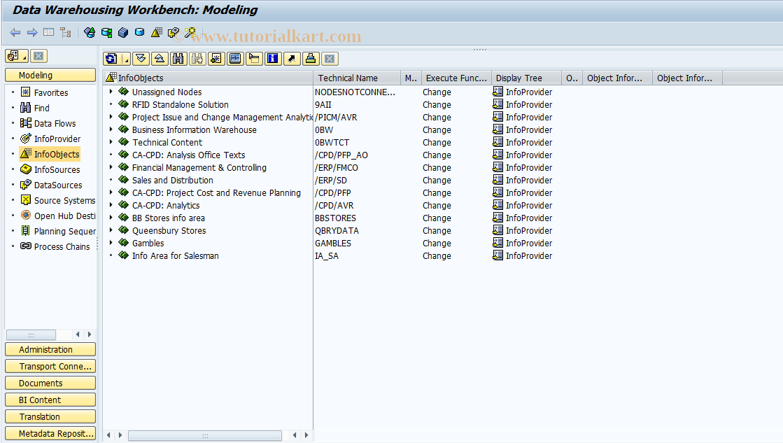This screenshot has height=443, width=783.
Task: Click the folder icon in the workbench toolbar
Action: (253, 59)
